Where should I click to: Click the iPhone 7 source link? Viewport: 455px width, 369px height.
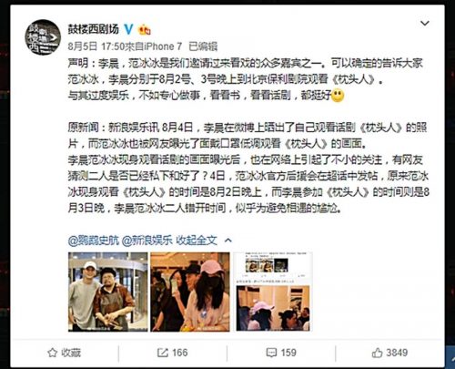(163, 46)
